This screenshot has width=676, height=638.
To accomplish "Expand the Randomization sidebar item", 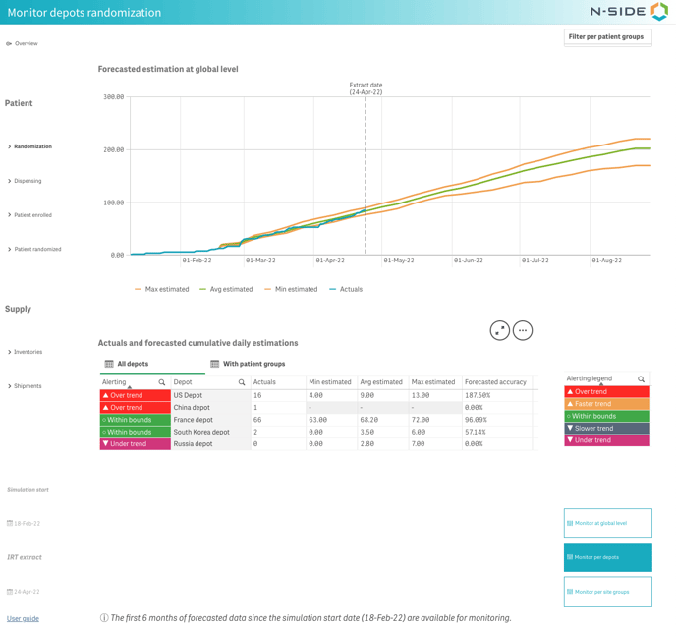I will pyautogui.click(x=31, y=146).
